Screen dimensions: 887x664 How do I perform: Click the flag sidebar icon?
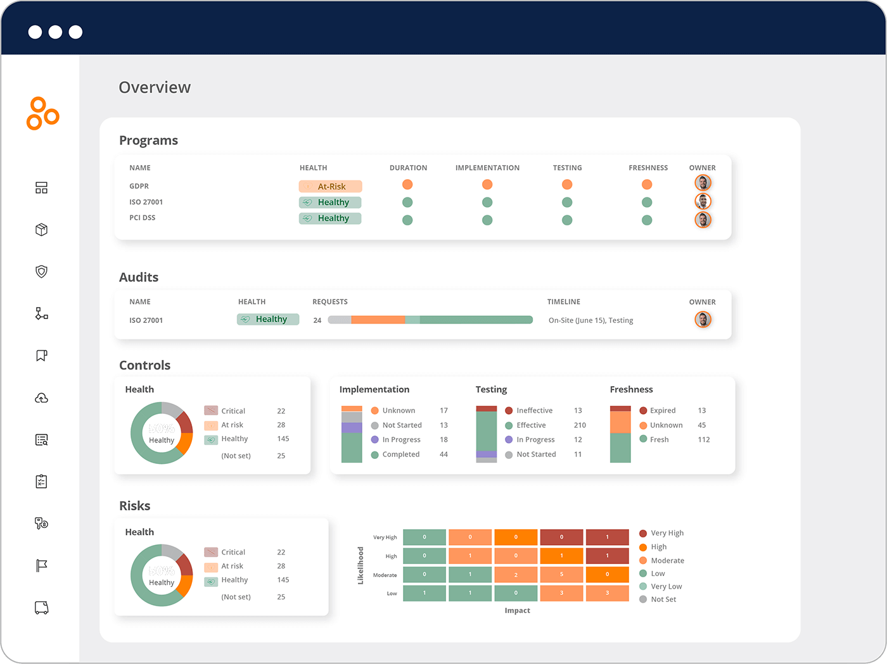(x=41, y=565)
